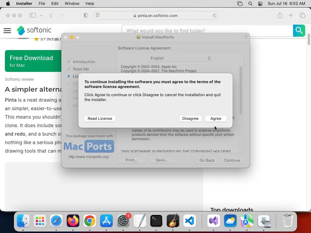Click the Safari page scrollbar
This screenshot has width=311, height=233.
click(309, 39)
